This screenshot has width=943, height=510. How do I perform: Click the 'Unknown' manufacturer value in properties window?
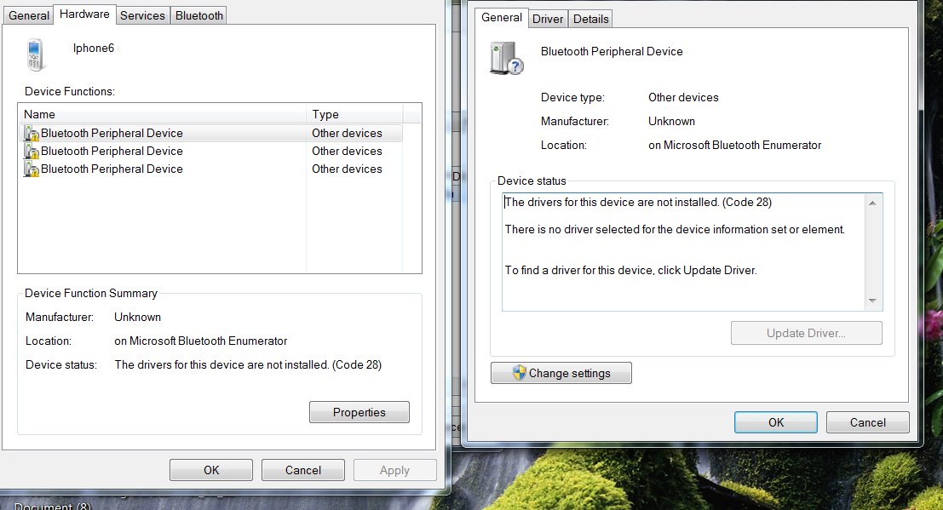[x=671, y=121]
